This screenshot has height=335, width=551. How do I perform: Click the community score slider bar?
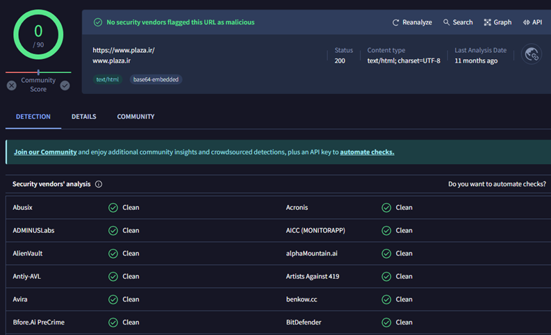click(x=38, y=72)
